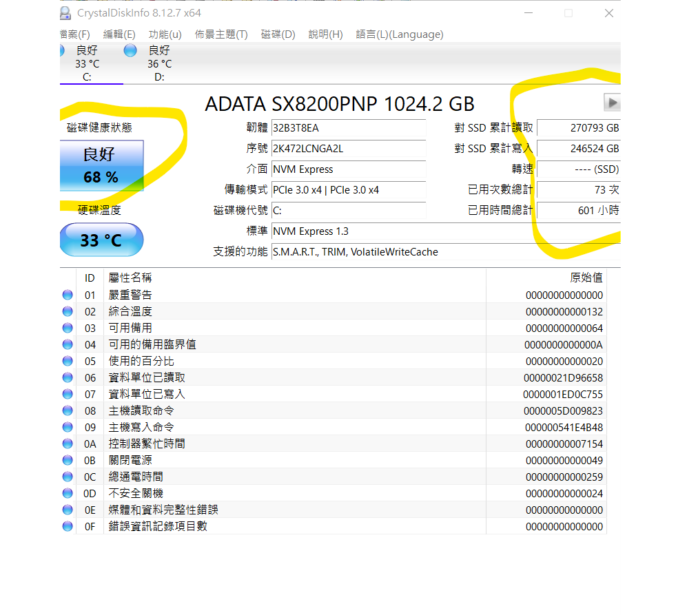The width and height of the screenshot is (687, 615).
Task: Click status orb for attribute 0C 總通電時間
Action: pos(68,477)
